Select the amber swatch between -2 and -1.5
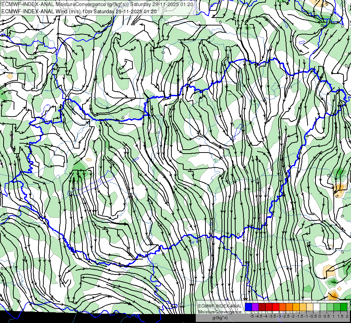Screen dimensions: 351x323 click(x=296, y=307)
